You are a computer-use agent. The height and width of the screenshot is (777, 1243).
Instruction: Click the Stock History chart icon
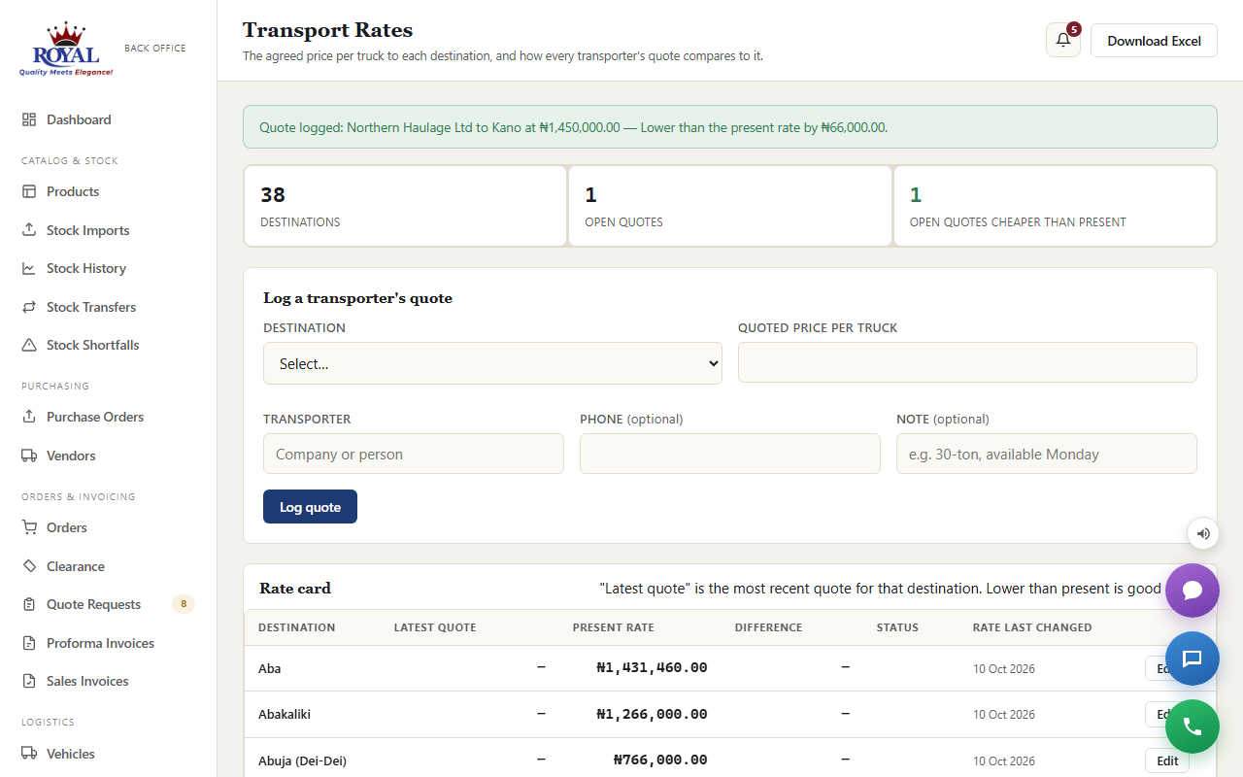[29, 268]
